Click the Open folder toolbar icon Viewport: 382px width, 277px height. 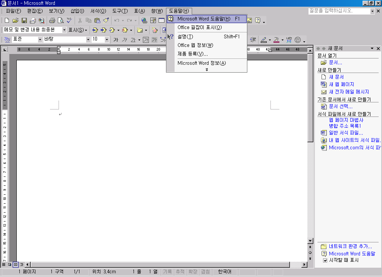tap(15, 20)
